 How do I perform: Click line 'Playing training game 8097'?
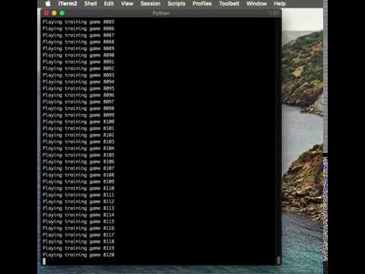[x=78, y=102]
